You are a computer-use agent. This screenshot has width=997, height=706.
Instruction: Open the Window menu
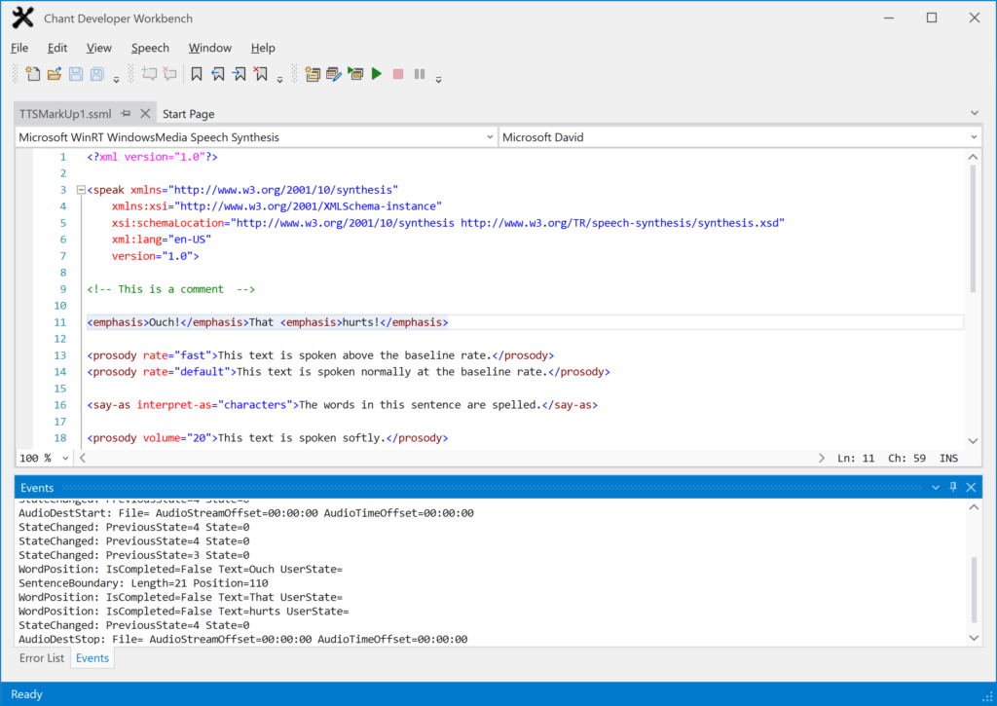[210, 48]
